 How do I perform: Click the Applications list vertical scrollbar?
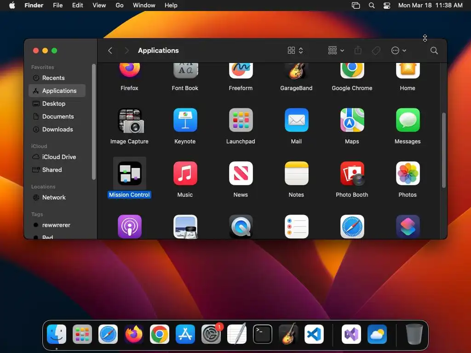click(x=444, y=150)
